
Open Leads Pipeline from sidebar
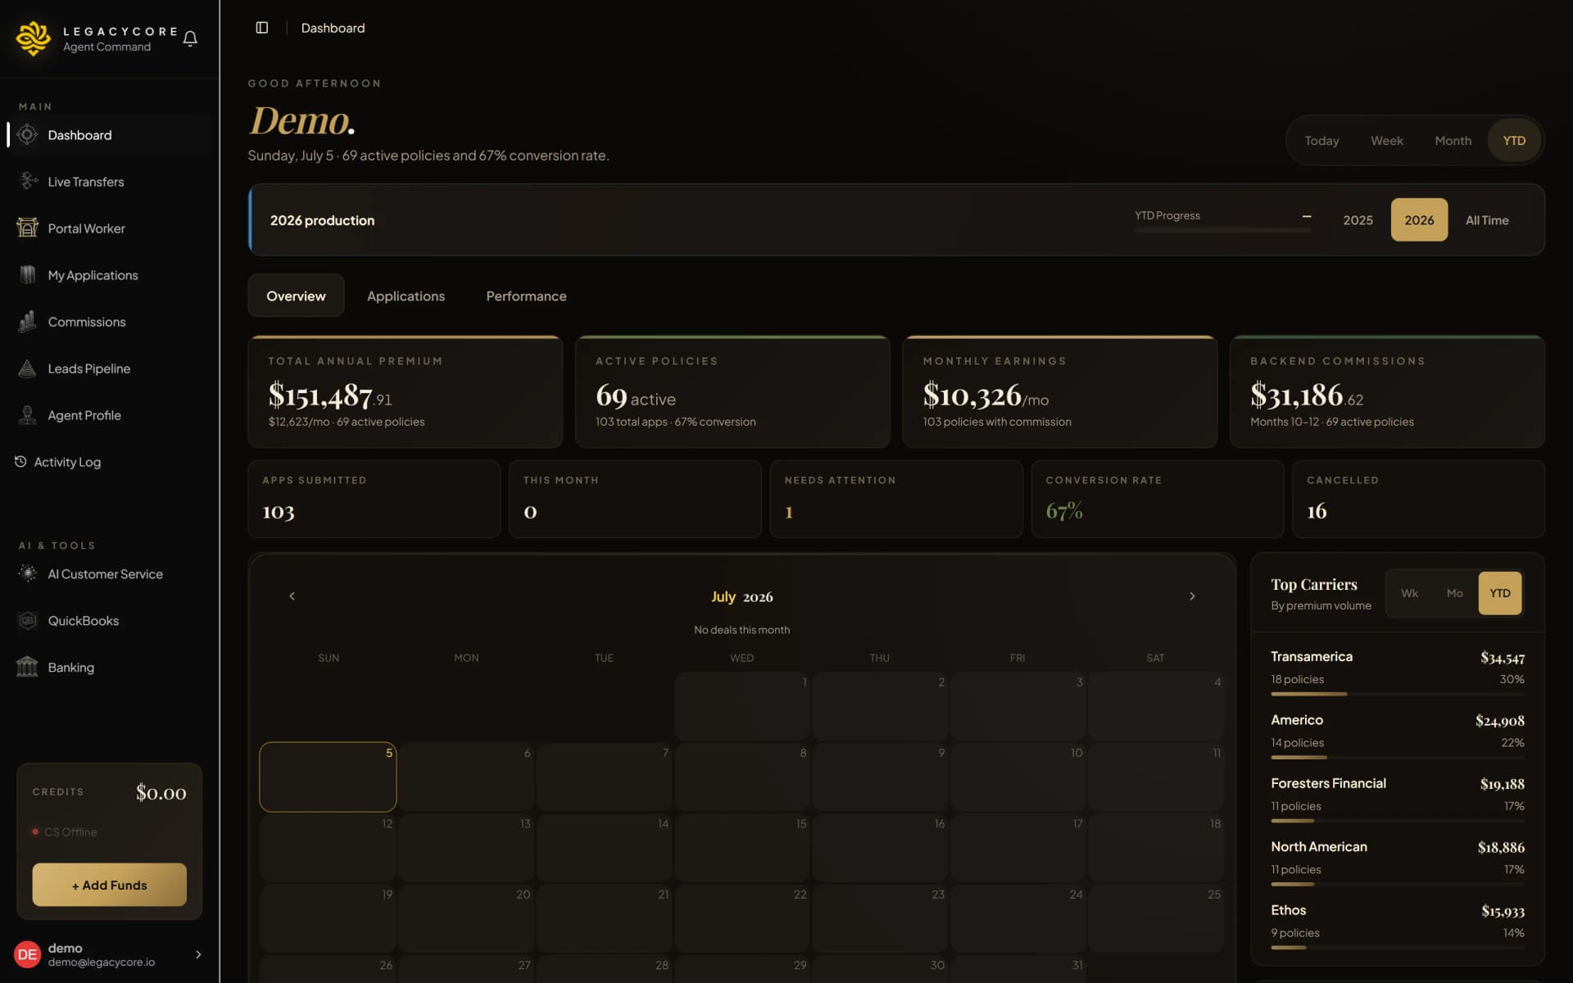tap(111, 369)
